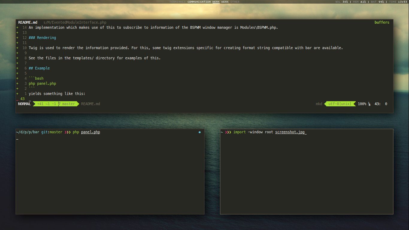The height and width of the screenshot is (230, 409).
Task: Click 'Modules\BSPWM.php.' at end of line 14
Action: click(x=259, y=28)
